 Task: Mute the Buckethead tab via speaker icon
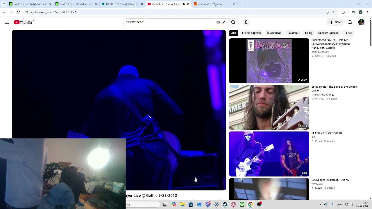[183, 4]
